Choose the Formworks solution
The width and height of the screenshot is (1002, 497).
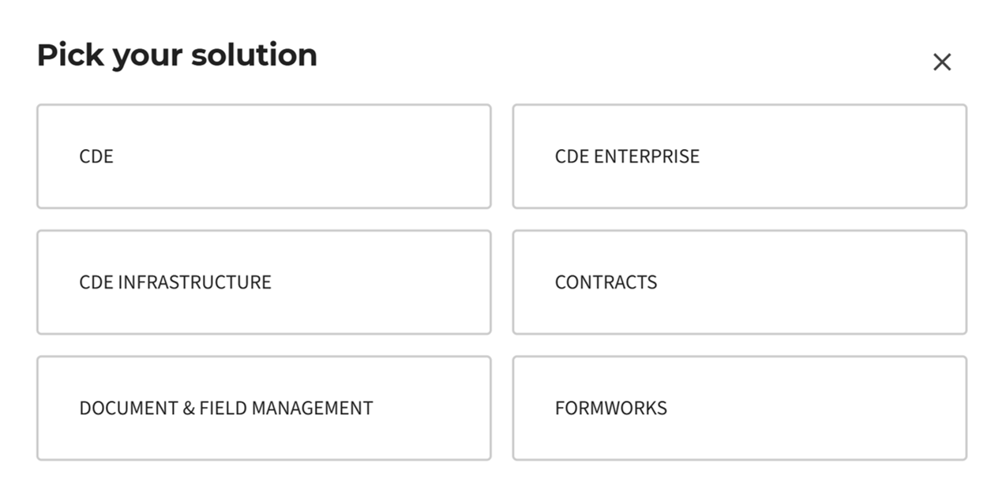(x=739, y=408)
